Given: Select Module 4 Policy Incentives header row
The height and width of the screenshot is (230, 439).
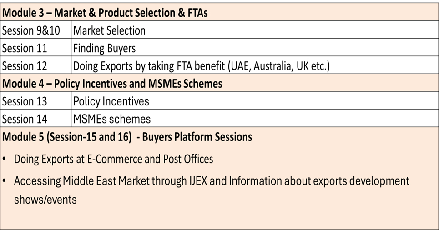Looking at the screenshot, I should pos(112,84).
